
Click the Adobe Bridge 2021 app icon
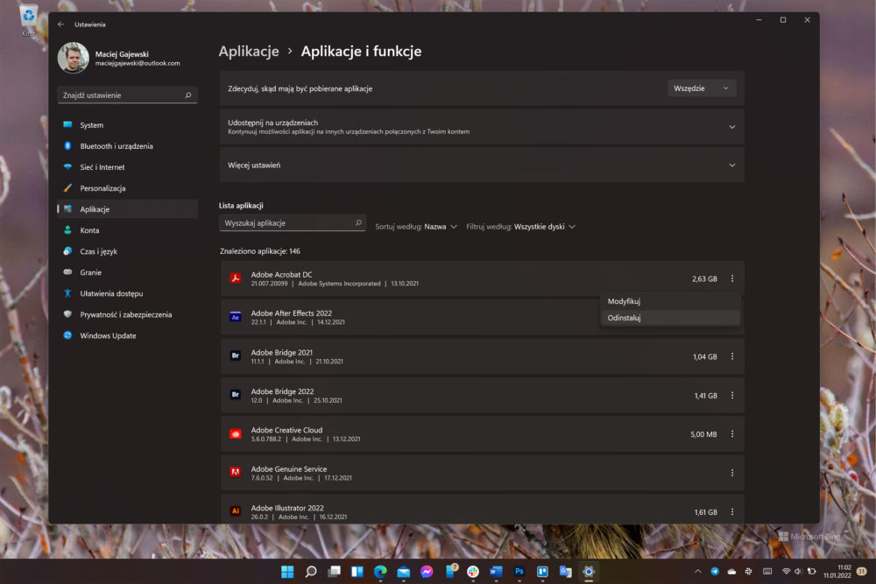pyautogui.click(x=236, y=356)
